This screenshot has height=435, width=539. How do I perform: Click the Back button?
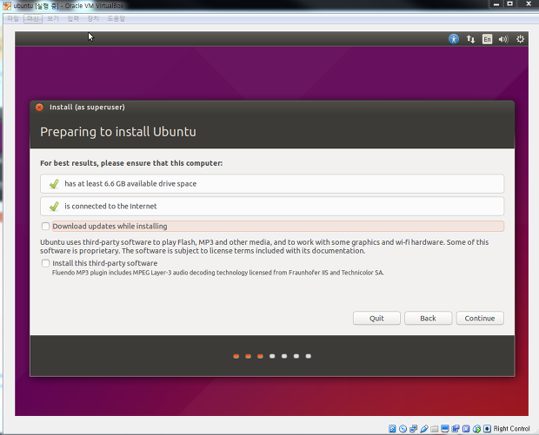pyautogui.click(x=429, y=319)
